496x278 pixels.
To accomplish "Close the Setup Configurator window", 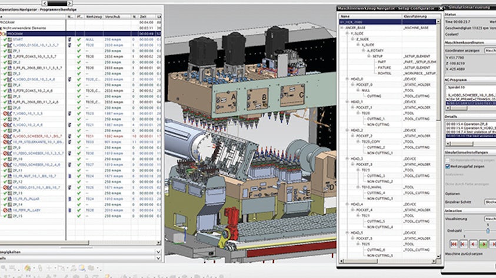I will [441, 9].
